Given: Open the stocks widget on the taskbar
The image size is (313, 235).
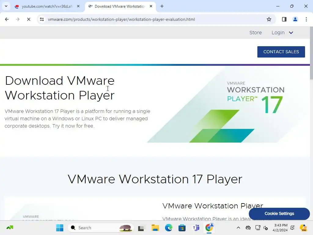Looking at the screenshot, I should [10, 228].
